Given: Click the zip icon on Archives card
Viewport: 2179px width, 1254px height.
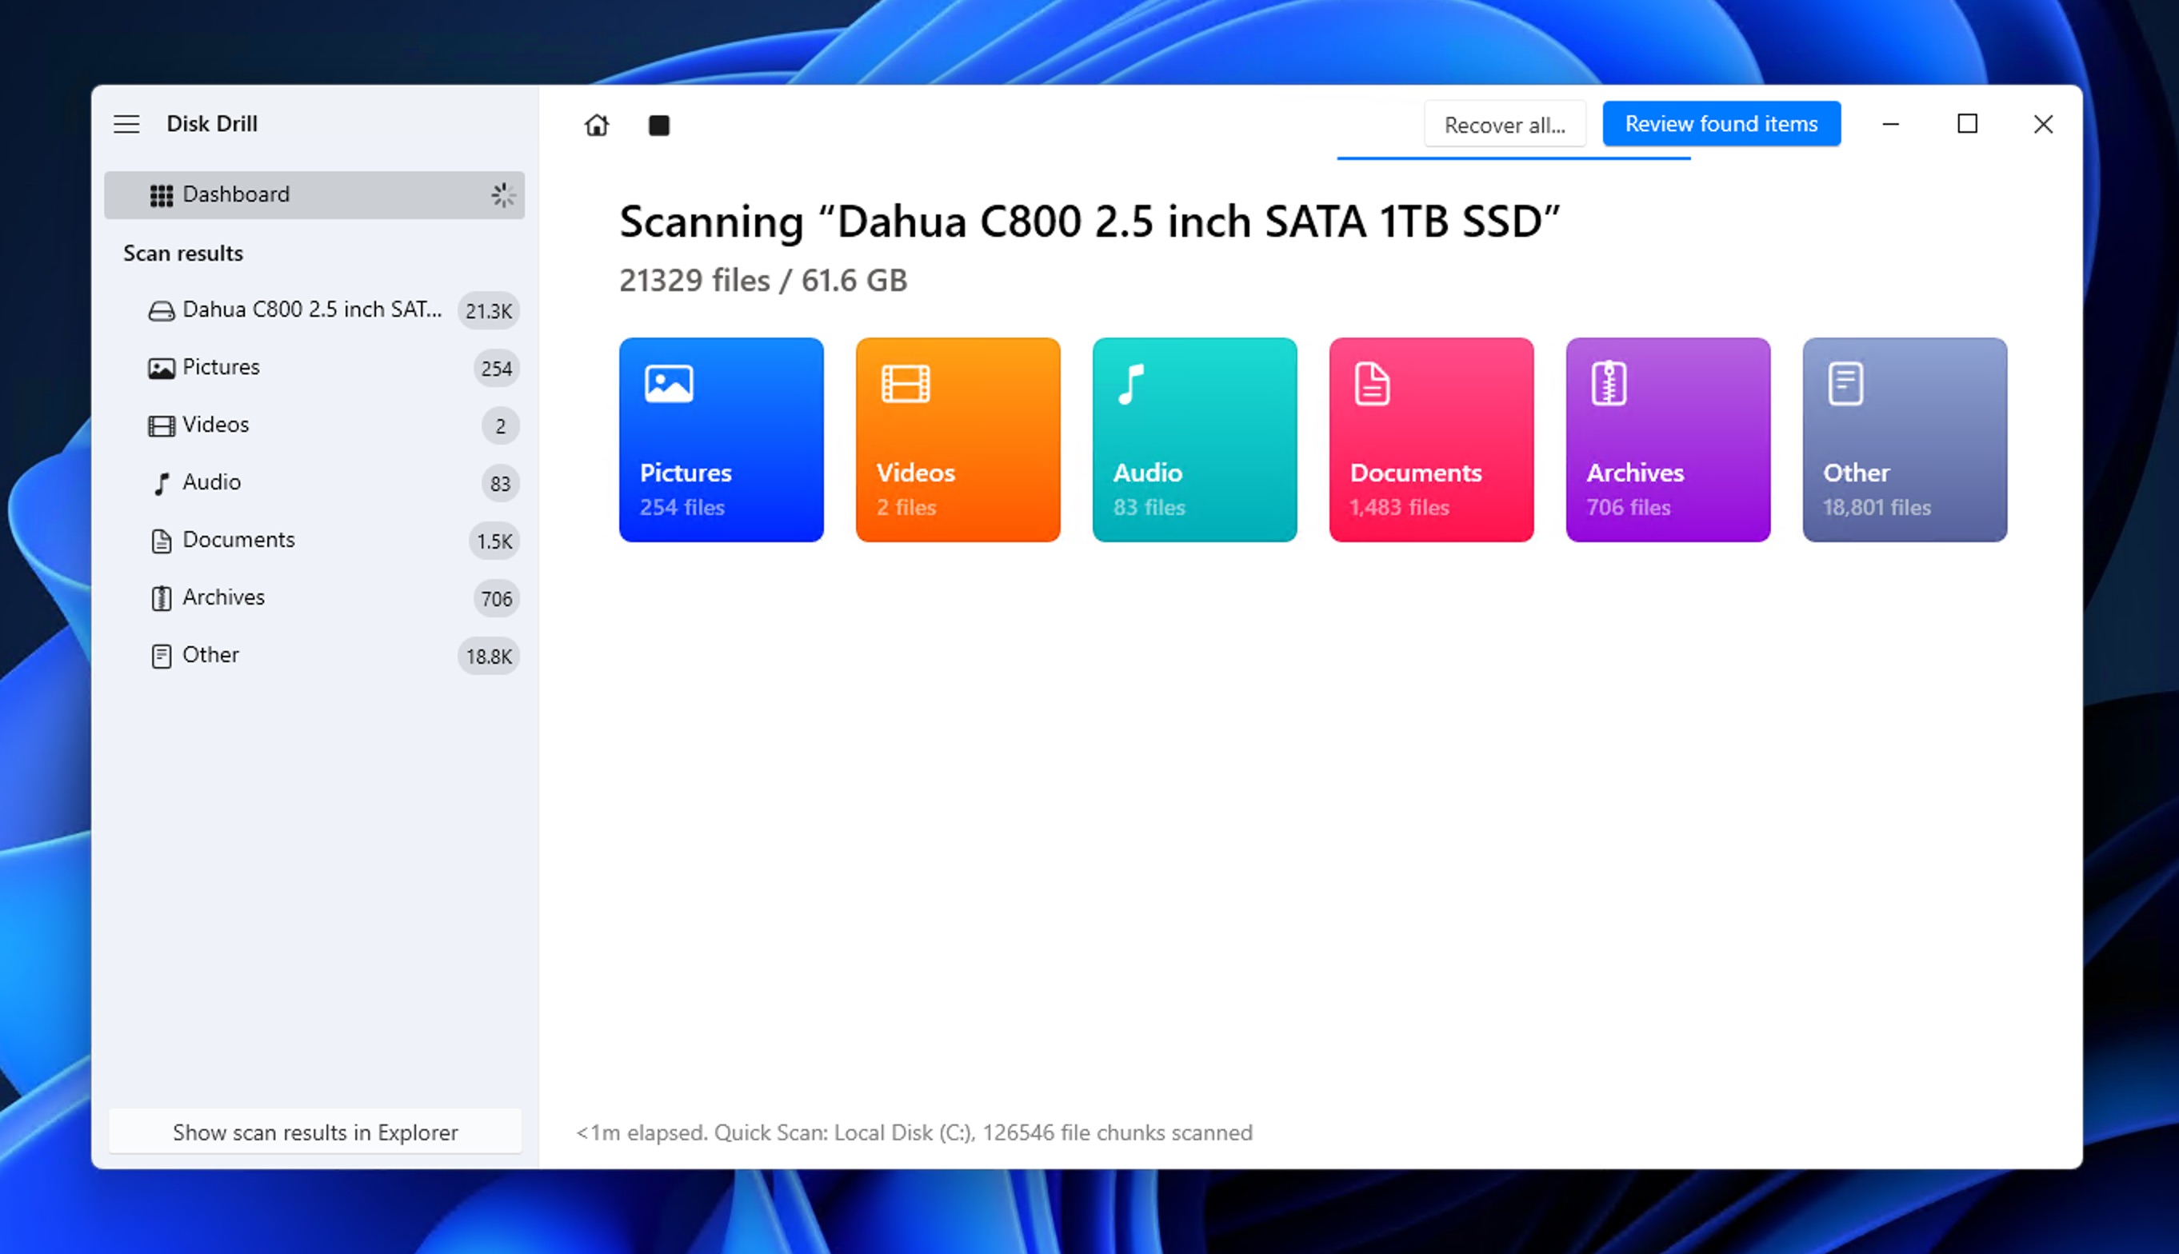Looking at the screenshot, I should [1608, 383].
